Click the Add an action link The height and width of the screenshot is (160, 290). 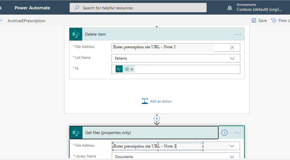coord(161,101)
